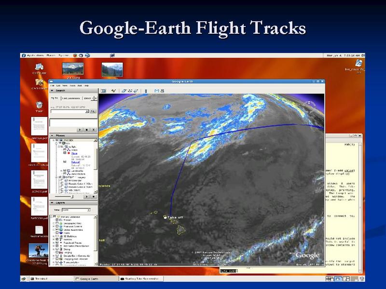Click the Places tour stop button
Image resolution: width=386 pixels, height=289 pixels.
(x=94, y=197)
